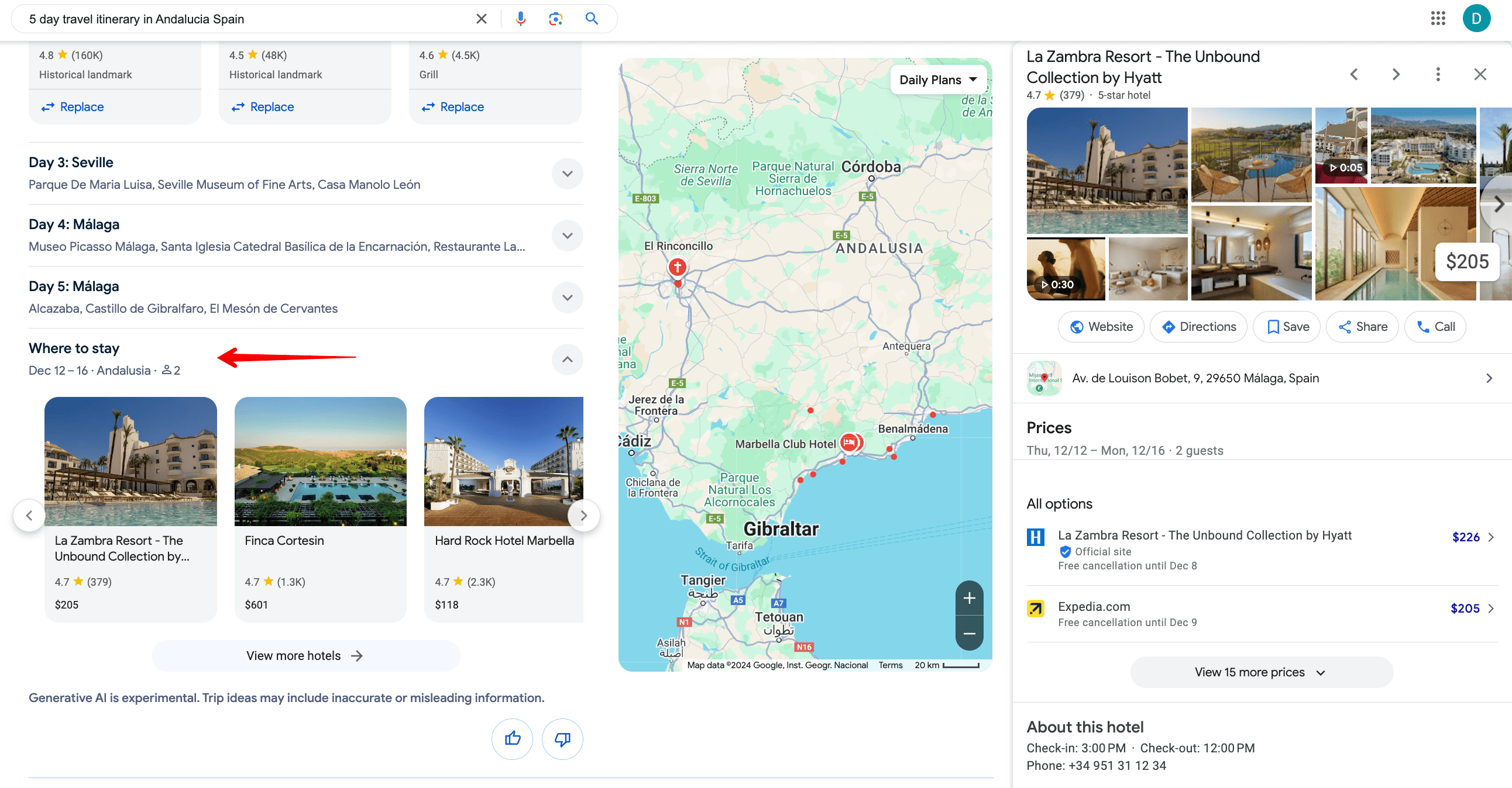Click the thumbs down feedback button
The width and height of the screenshot is (1512, 788).
tap(562, 739)
